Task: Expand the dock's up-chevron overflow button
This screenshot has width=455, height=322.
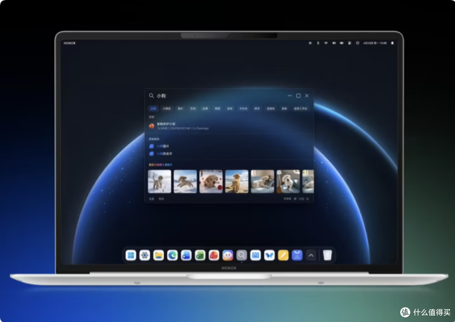Action: pos(311,256)
